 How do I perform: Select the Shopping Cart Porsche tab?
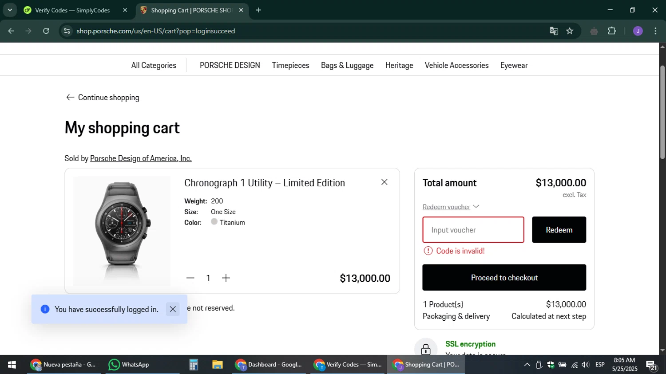click(192, 10)
